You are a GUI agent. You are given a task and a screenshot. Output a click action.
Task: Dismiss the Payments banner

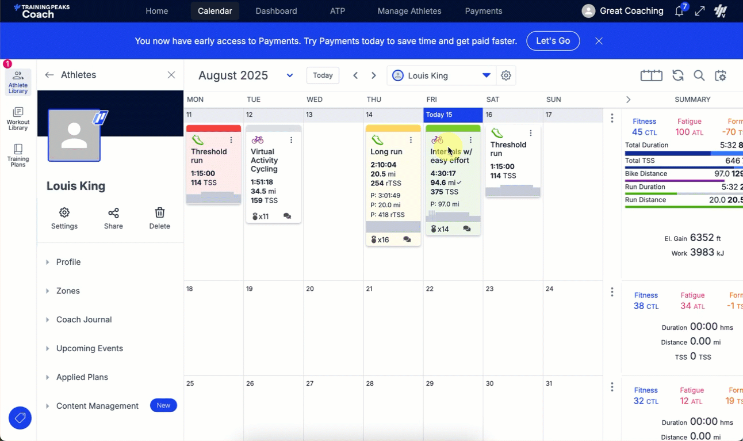click(599, 41)
